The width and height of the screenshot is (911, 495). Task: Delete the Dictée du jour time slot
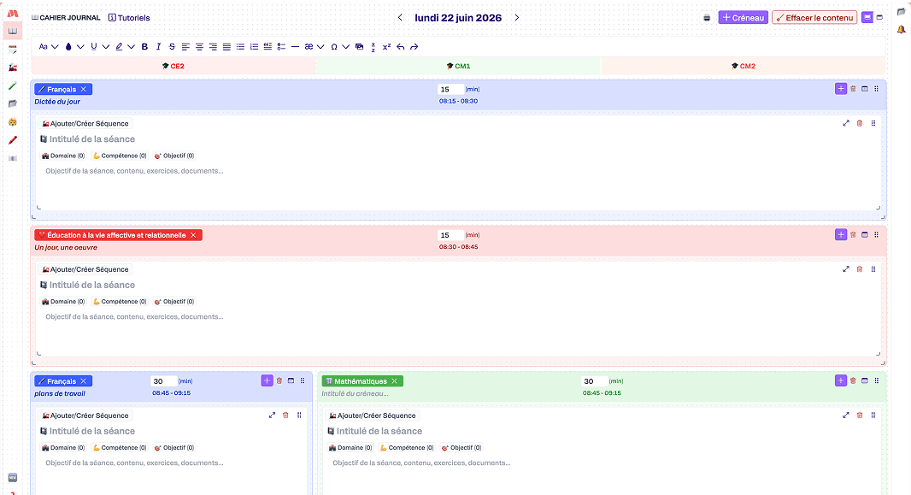[853, 89]
